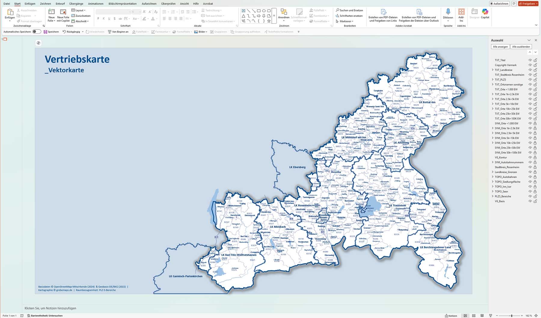Screen dimensions: 541x318
Task: Expand TXT_Landkreise group
Action: [493, 70]
